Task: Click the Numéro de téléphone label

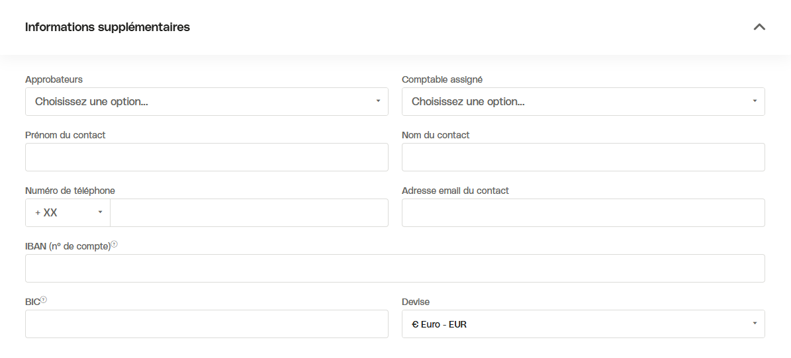Action: click(x=70, y=191)
